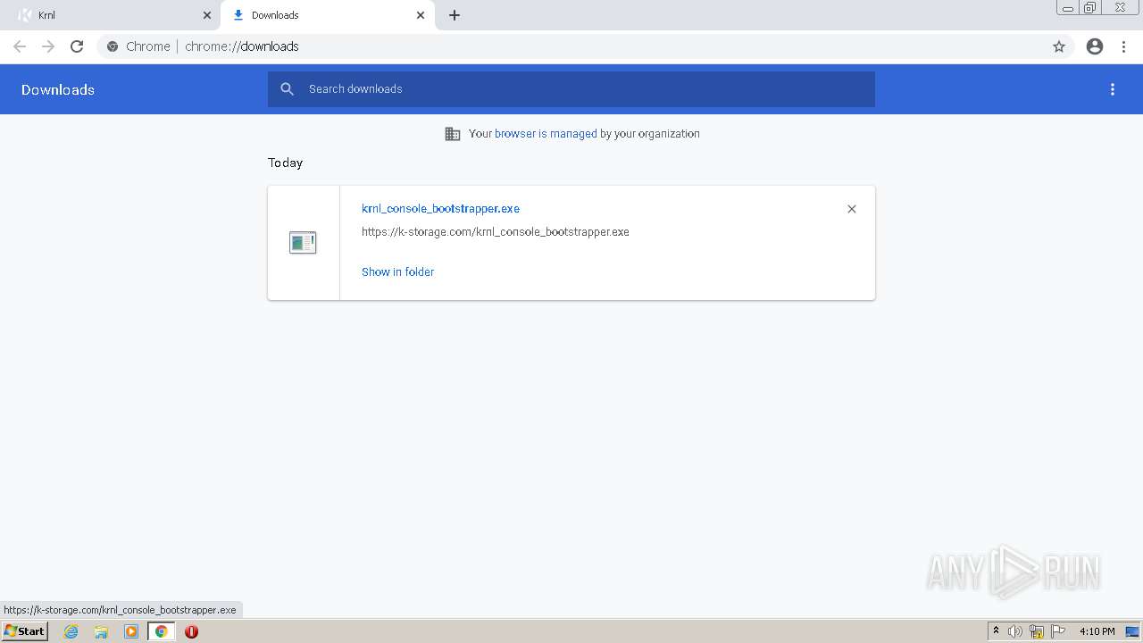Click the k-storage.com download source URL
1143x643 pixels.
(496, 231)
